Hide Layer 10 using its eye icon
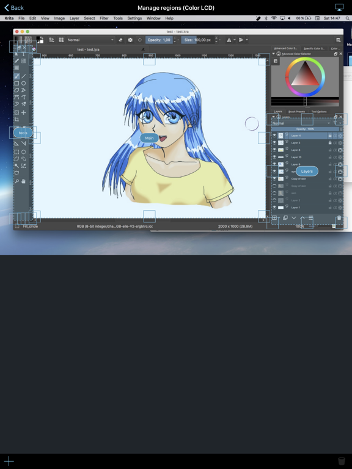Image resolution: width=352 pixels, height=469 pixels. click(x=274, y=157)
